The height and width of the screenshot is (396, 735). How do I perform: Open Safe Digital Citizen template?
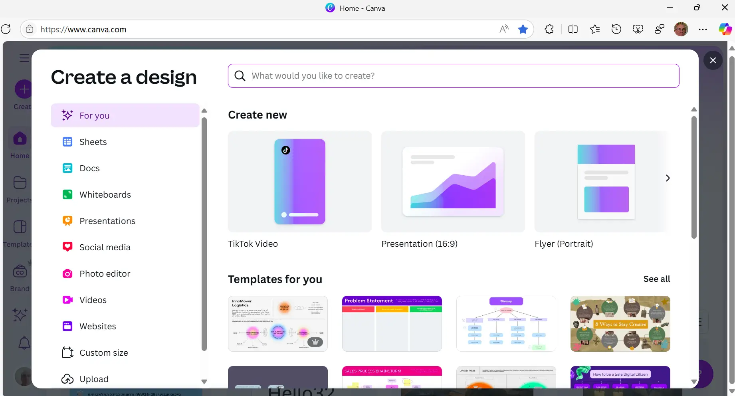pyautogui.click(x=620, y=377)
